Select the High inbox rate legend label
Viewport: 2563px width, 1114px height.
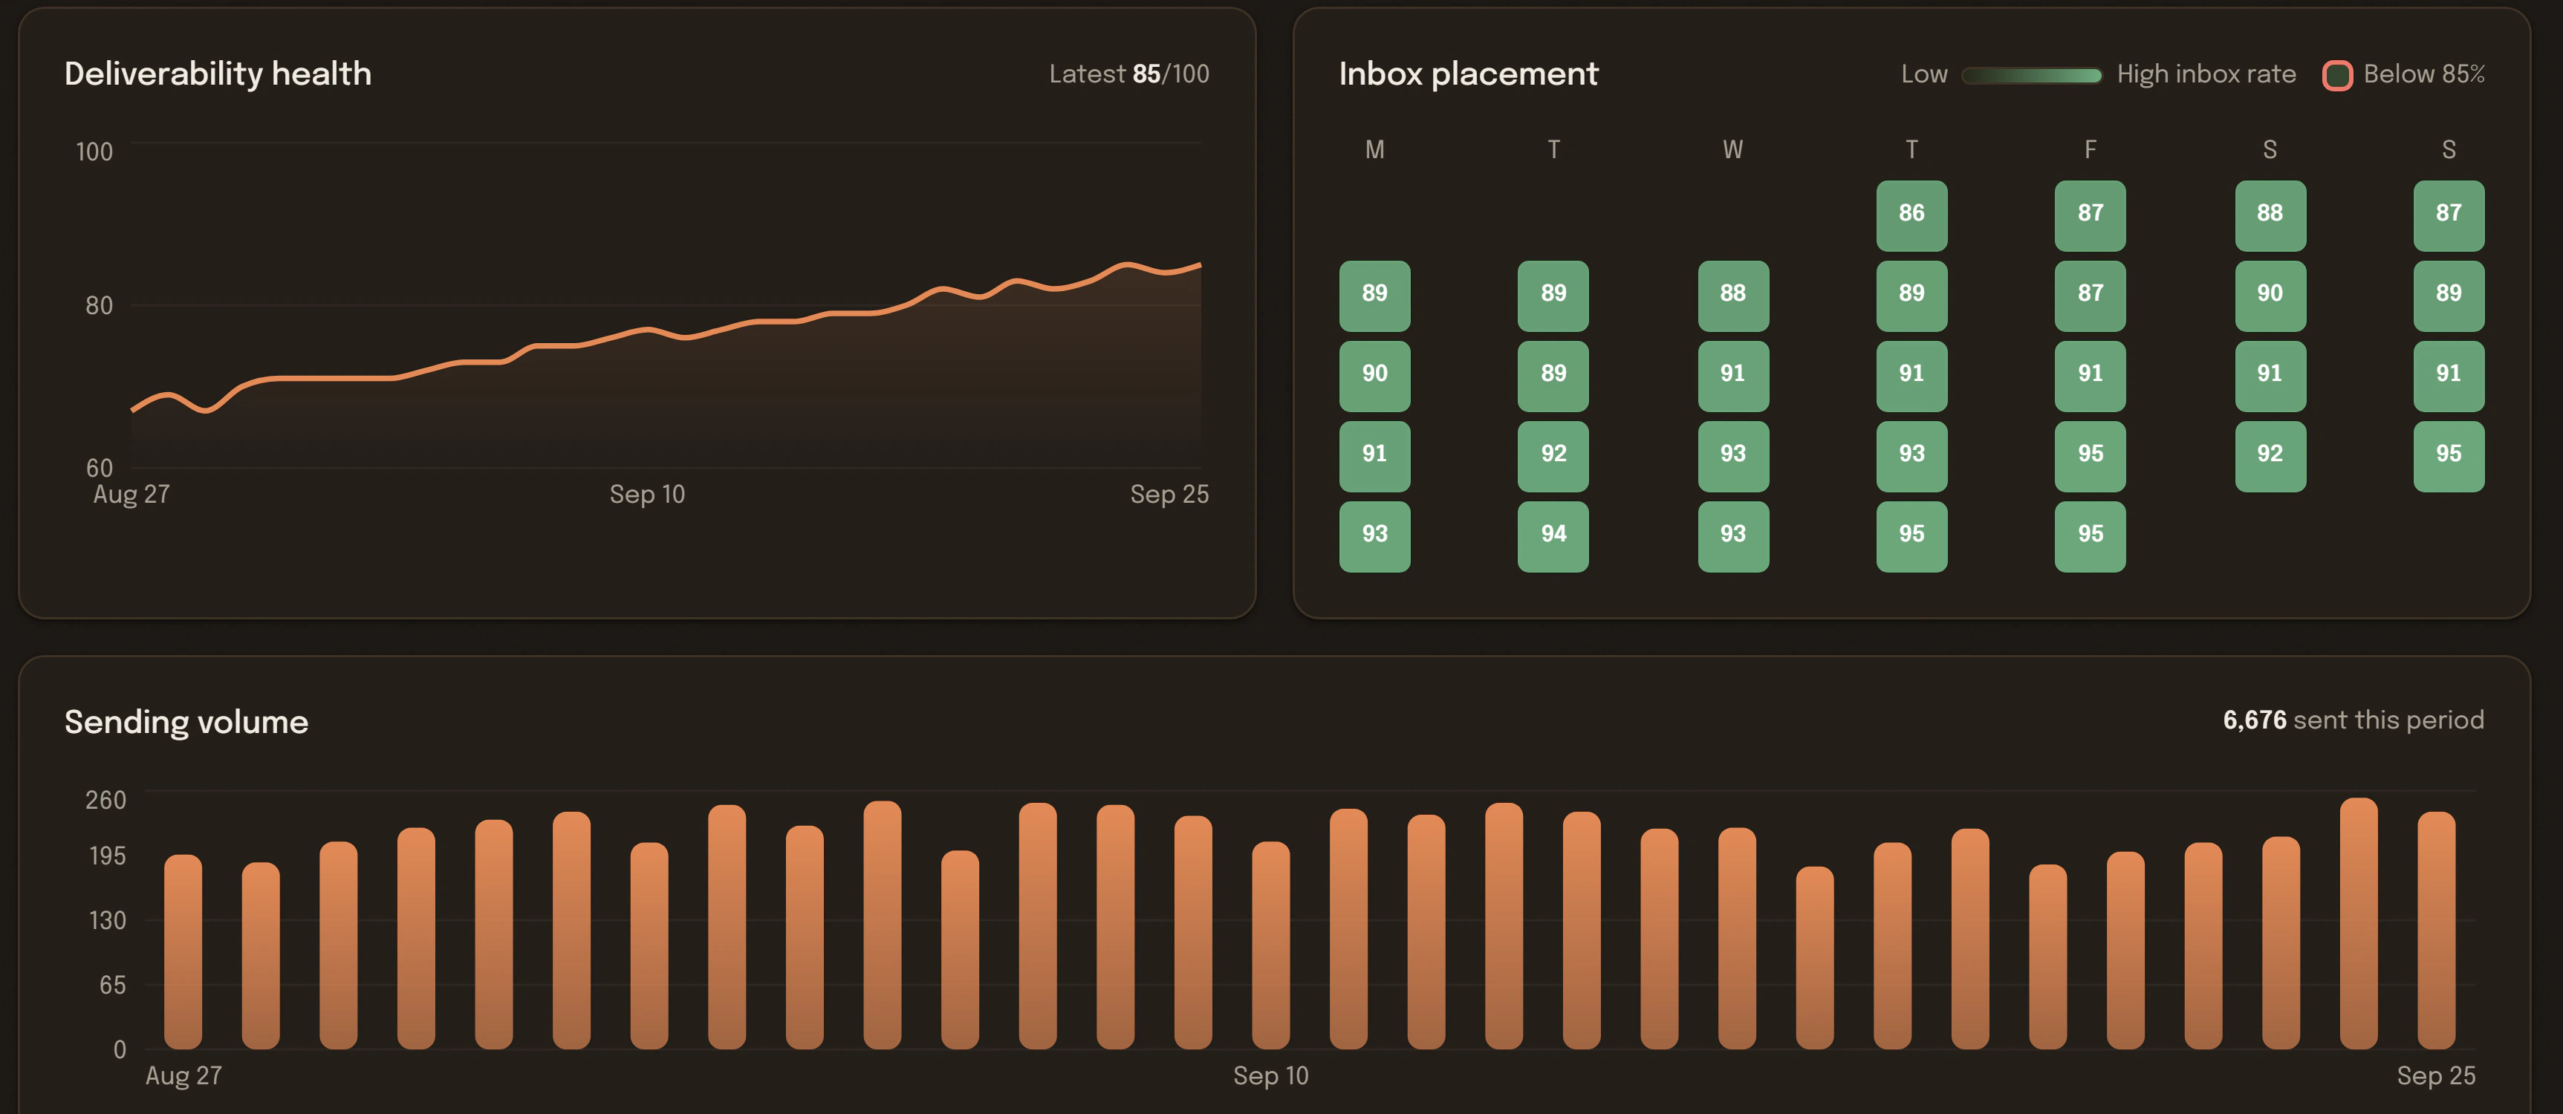tap(2206, 74)
